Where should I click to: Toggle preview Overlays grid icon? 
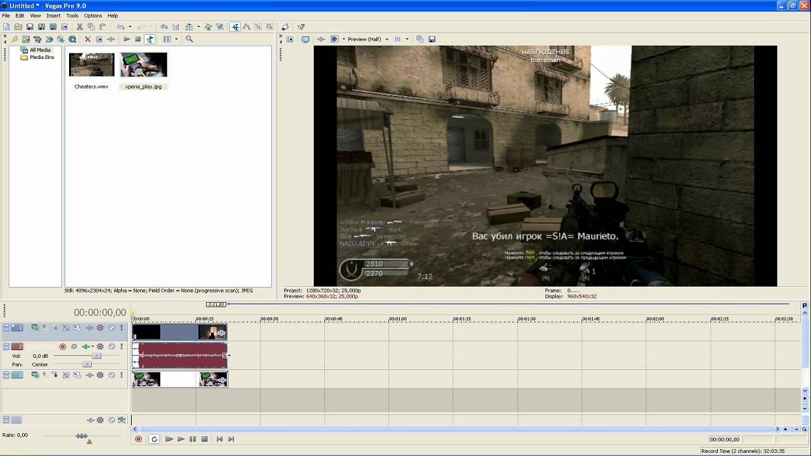click(398, 39)
